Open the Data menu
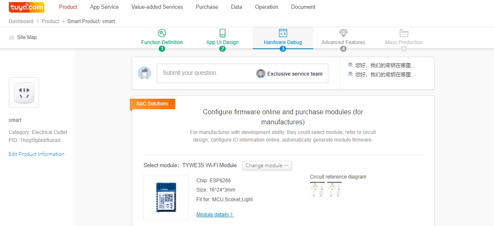The width and height of the screenshot is (494, 226). [x=236, y=7]
